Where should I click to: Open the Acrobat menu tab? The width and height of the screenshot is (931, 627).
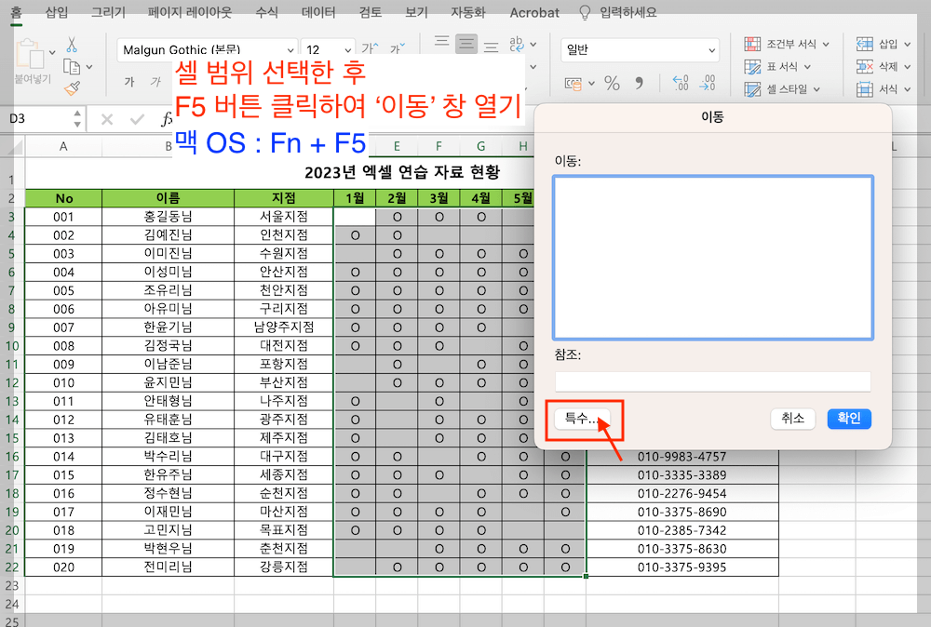[533, 12]
